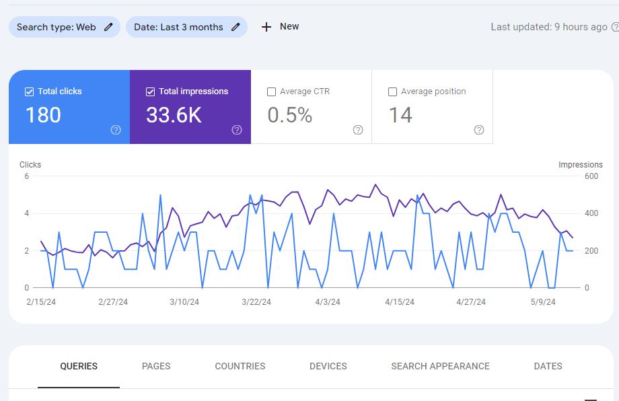Click the New filter button
Screen dimensions: 619x401
pyautogui.click(x=280, y=27)
